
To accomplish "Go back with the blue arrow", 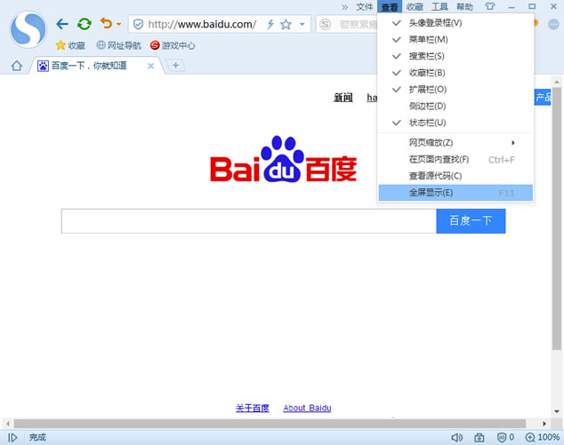I will 62,24.
